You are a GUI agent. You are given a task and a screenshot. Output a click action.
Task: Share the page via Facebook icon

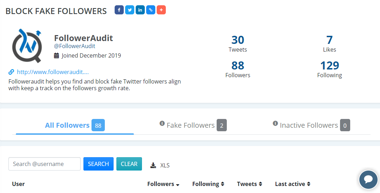point(119,10)
